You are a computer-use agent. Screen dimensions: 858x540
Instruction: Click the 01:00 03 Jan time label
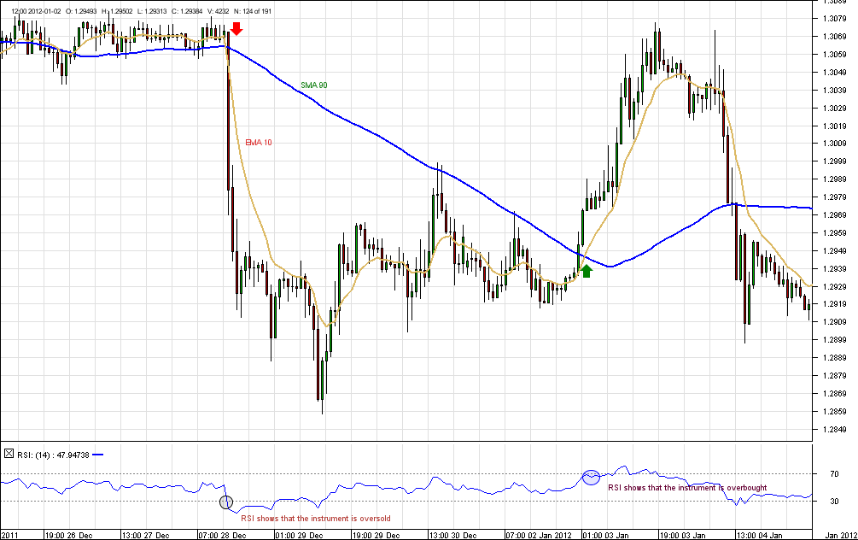pos(605,535)
